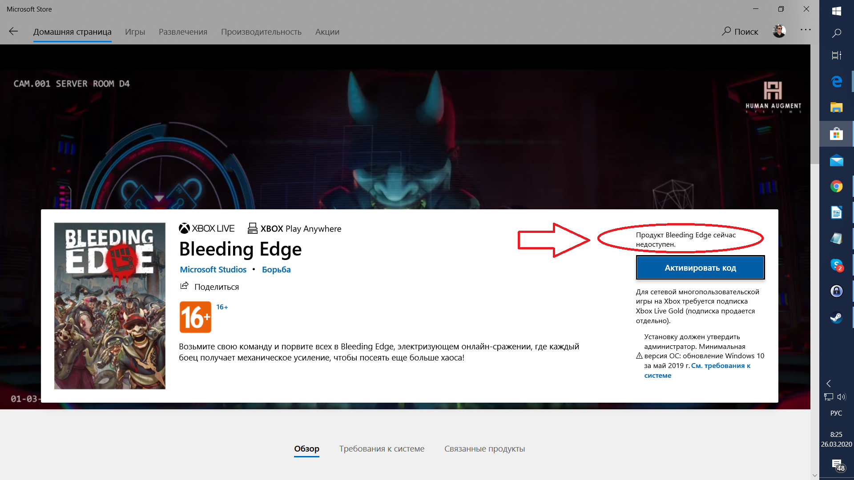
Task: Open Skype with 2 notifications
Action: click(x=836, y=265)
